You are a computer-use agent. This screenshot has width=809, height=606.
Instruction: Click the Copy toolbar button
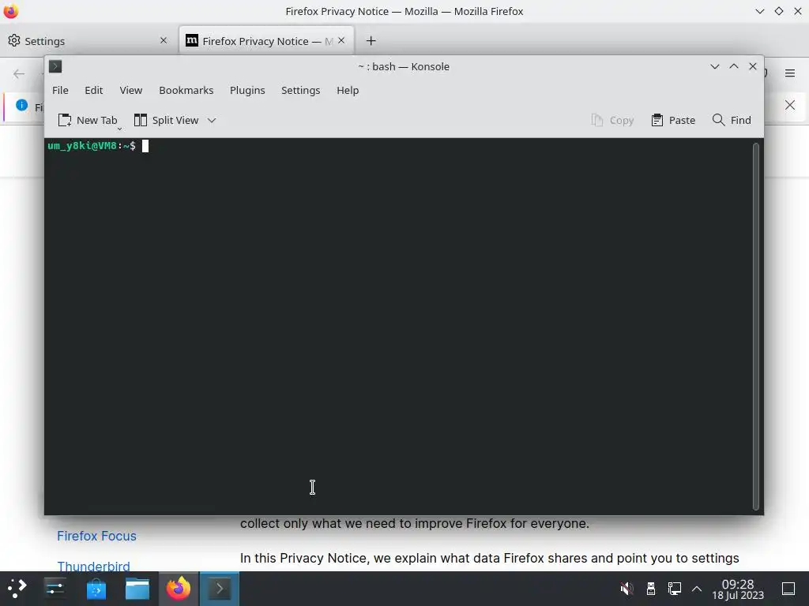click(612, 120)
